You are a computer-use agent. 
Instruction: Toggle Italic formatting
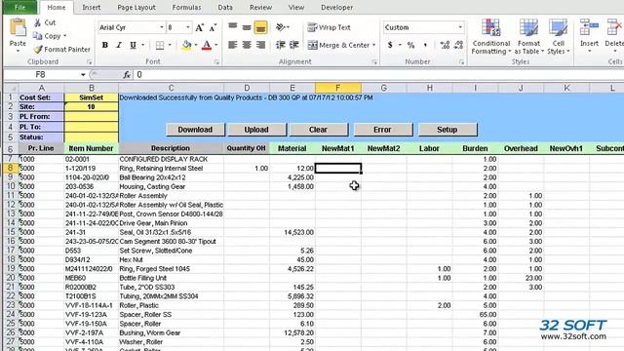(x=119, y=45)
